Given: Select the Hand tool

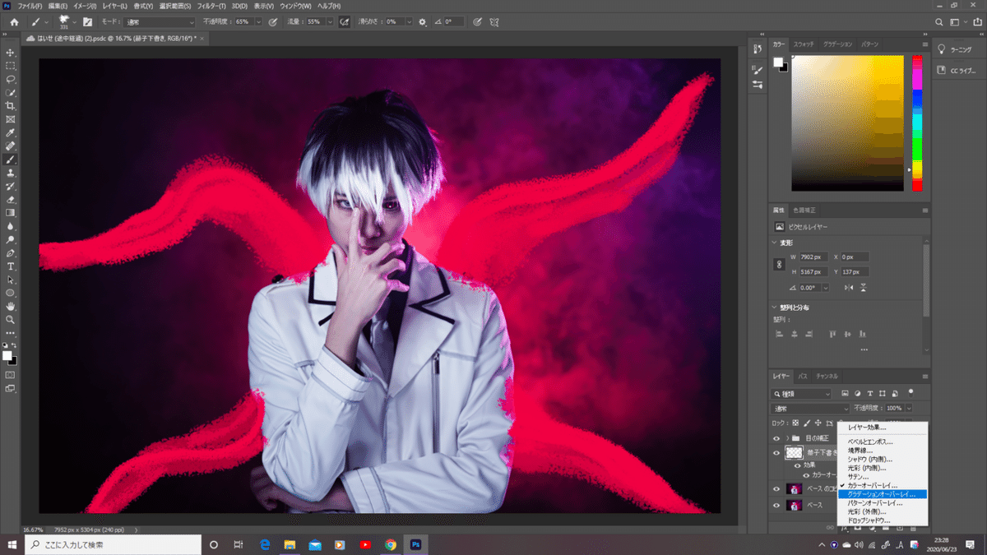Looking at the screenshot, I should pyautogui.click(x=11, y=306).
